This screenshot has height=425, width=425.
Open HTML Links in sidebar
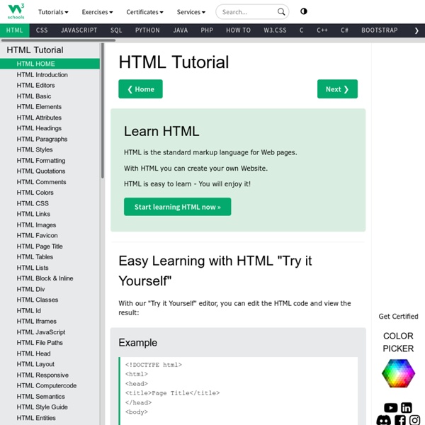50,214
